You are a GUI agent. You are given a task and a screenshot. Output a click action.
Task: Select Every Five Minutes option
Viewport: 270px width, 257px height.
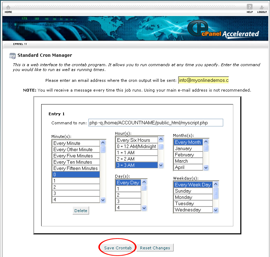[x=76, y=156]
